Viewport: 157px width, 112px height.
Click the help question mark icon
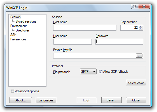pyautogui.click(x=134, y=6)
